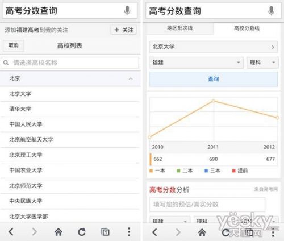
Task: Select 北京航空航天大学 from the list
Action: pos(70,140)
